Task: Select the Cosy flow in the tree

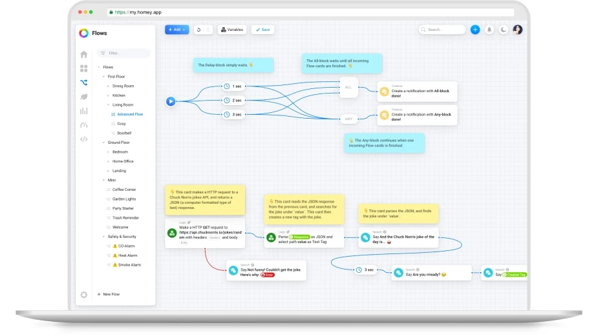Action: coord(122,124)
